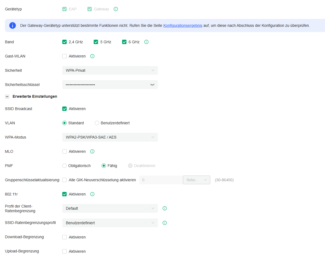
Task: Click the blue info icon in the notice banner
Action: [x=13, y=25]
